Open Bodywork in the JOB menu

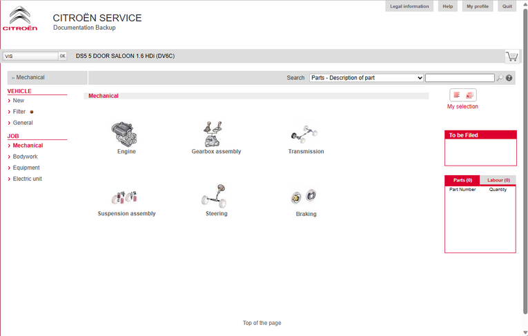(x=25, y=157)
